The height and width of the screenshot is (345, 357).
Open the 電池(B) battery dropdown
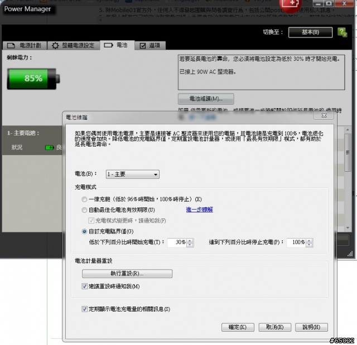pyautogui.click(x=133, y=174)
